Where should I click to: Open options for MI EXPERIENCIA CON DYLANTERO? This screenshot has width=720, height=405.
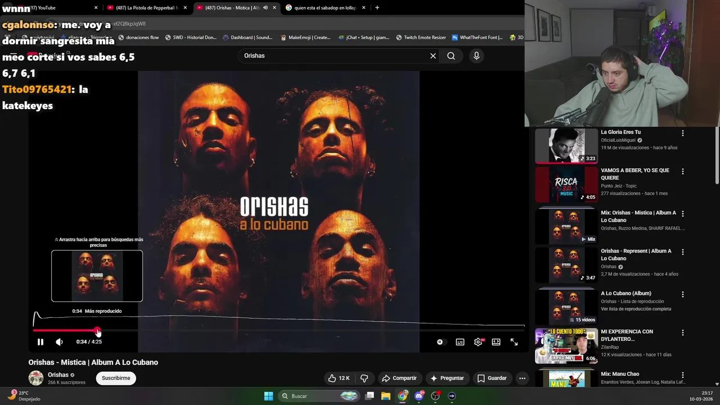click(683, 332)
